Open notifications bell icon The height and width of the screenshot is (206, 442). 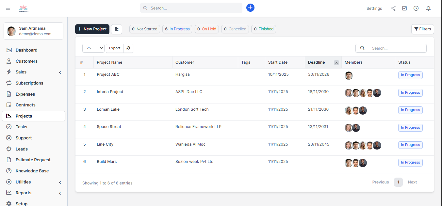tap(428, 8)
